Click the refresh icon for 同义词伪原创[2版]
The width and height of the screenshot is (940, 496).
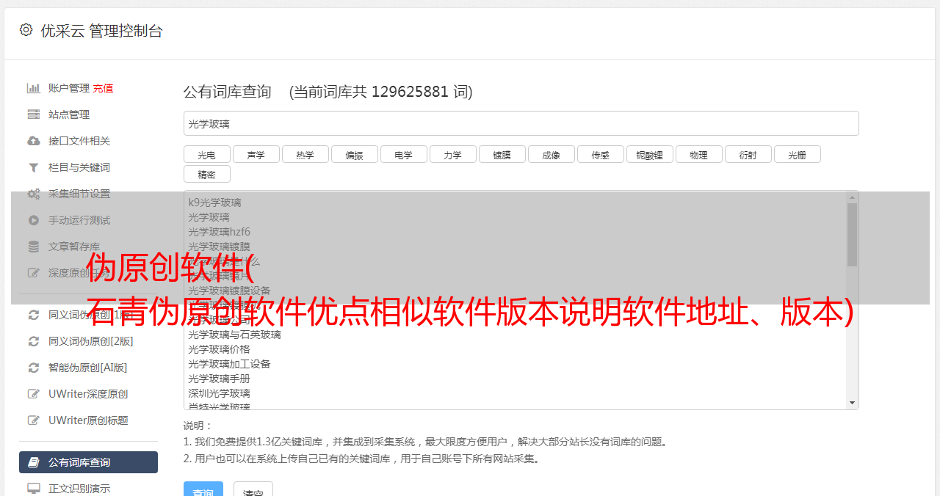(x=34, y=341)
